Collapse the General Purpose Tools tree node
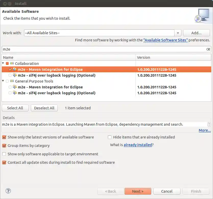 (x=3, y=81)
